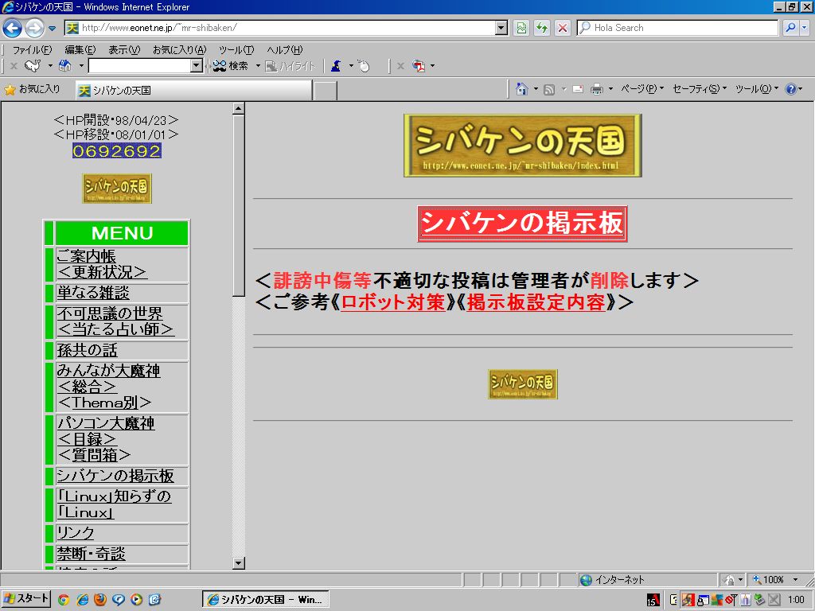Click the Windows スタート button
Image resolution: width=815 pixels, height=611 pixels.
(x=26, y=599)
